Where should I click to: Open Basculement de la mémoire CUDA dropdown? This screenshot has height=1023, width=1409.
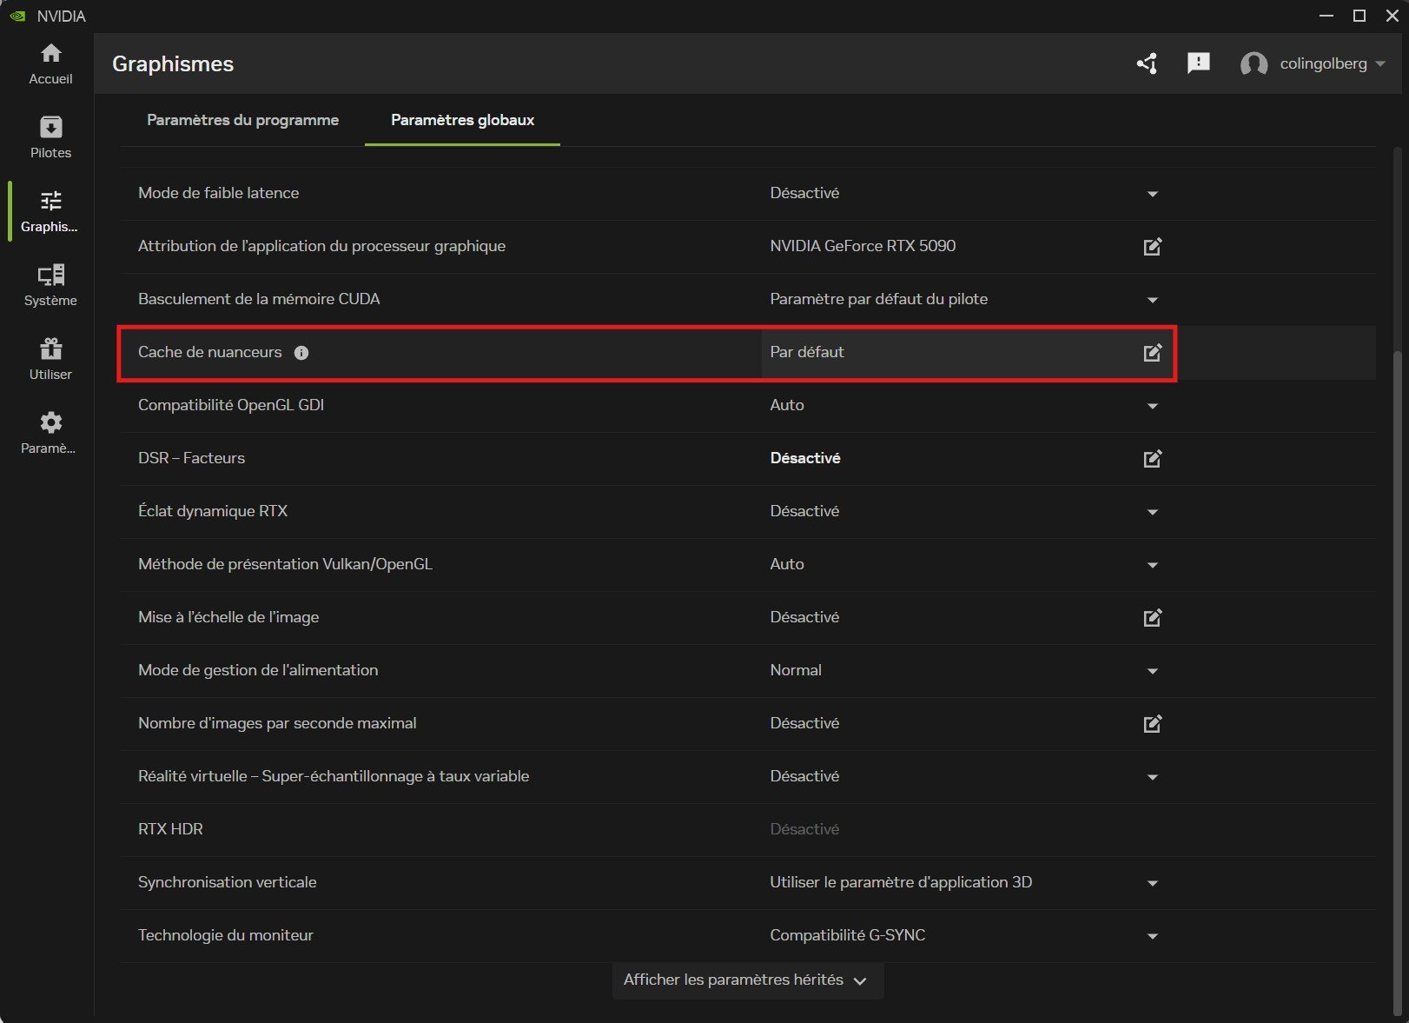click(1153, 300)
